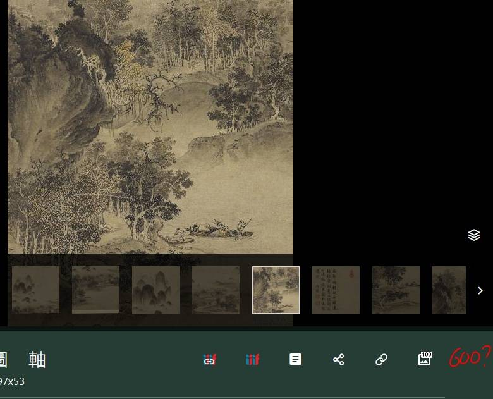493x399 pixels.
Task: Open the thumbnail right after the calligraphy page
Action: [x=396, y=290]
